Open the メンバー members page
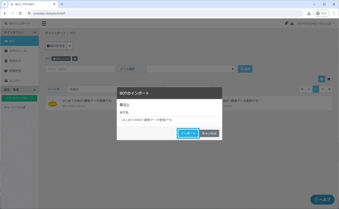339x209 pixels. (15, 80)
